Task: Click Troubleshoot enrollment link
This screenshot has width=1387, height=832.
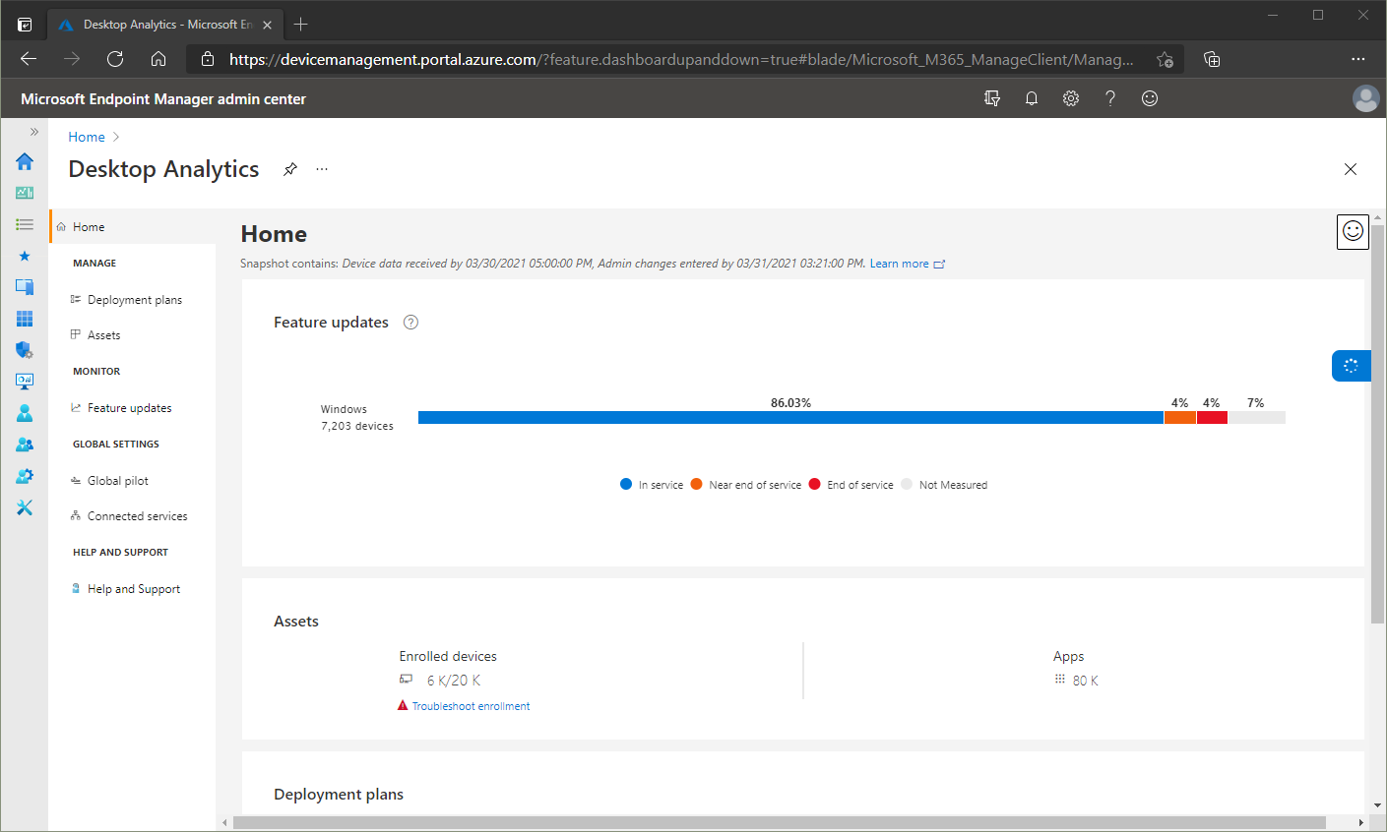Action: tap(471, 706)
